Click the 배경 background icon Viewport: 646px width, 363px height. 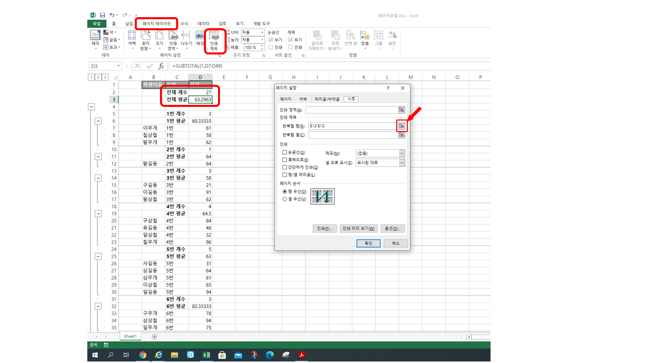click(x=199, y=39)
